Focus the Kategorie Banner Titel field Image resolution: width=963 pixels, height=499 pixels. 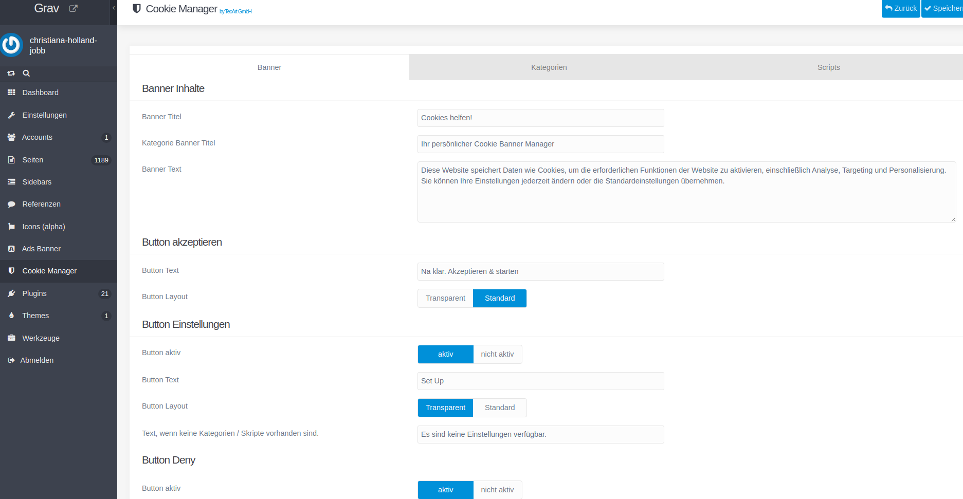pyautogui.click(x=541, y=144)
